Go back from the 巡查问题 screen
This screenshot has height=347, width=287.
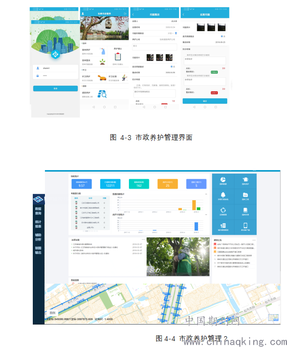(x=183, y=14)
